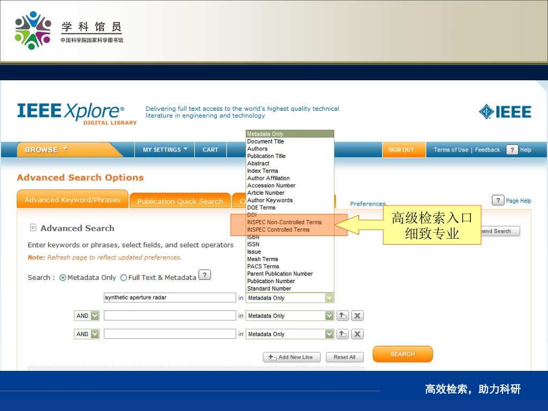Switch to Advanced Keyword/Phrases tab

point(72,200)
